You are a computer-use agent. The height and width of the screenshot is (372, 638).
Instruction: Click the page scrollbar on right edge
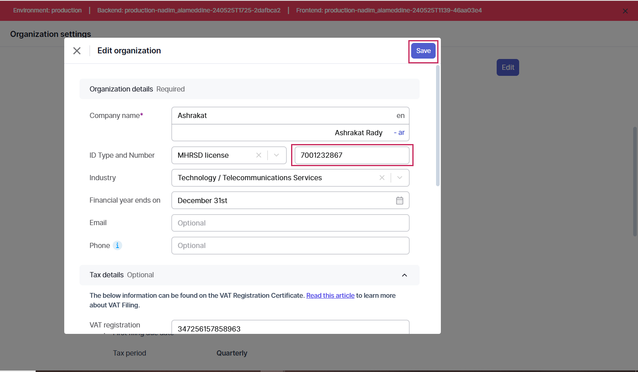pos(635,181)
